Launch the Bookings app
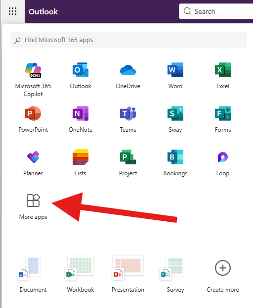This screenshot has width=253, height=308. (x=175, y=163)
